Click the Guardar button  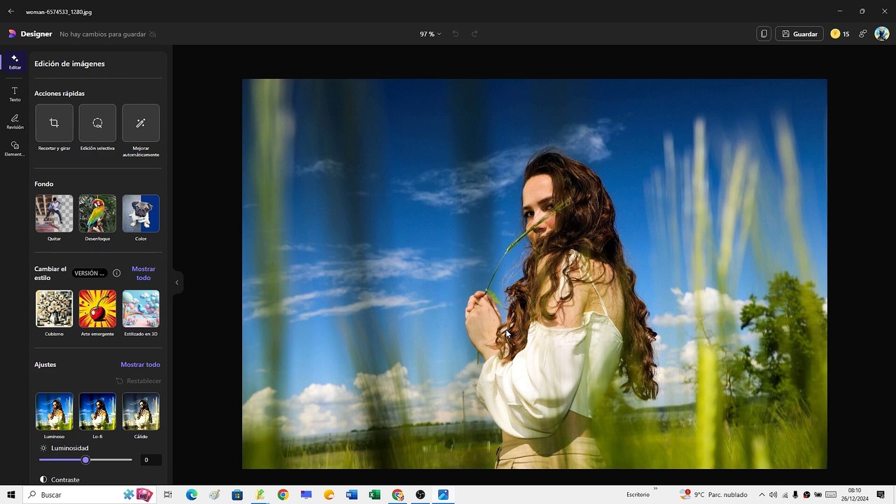(799, 34)
